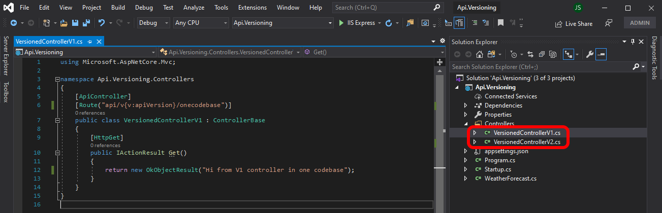Toggle Preview Selected Items in Solution Explorer

[601, 54]
